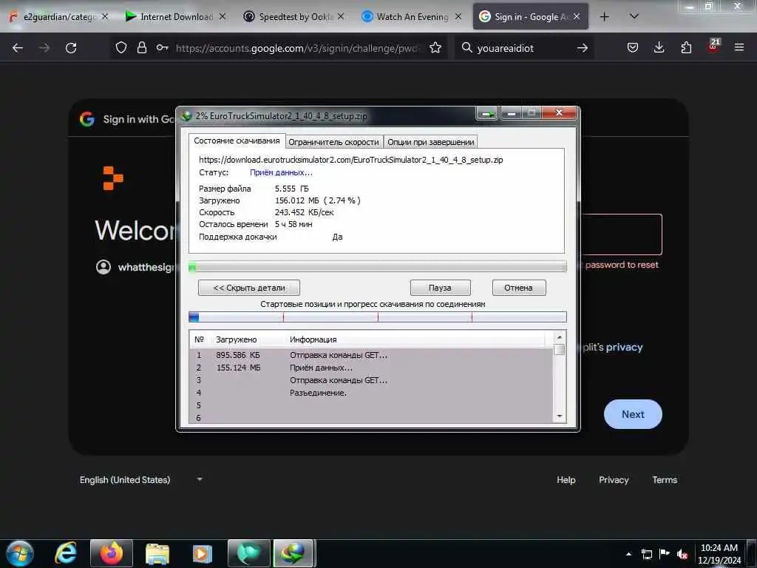Click the IDM dialog extra arrow button in titlebar
Screen dimensions: 757x568
(487, 114)
